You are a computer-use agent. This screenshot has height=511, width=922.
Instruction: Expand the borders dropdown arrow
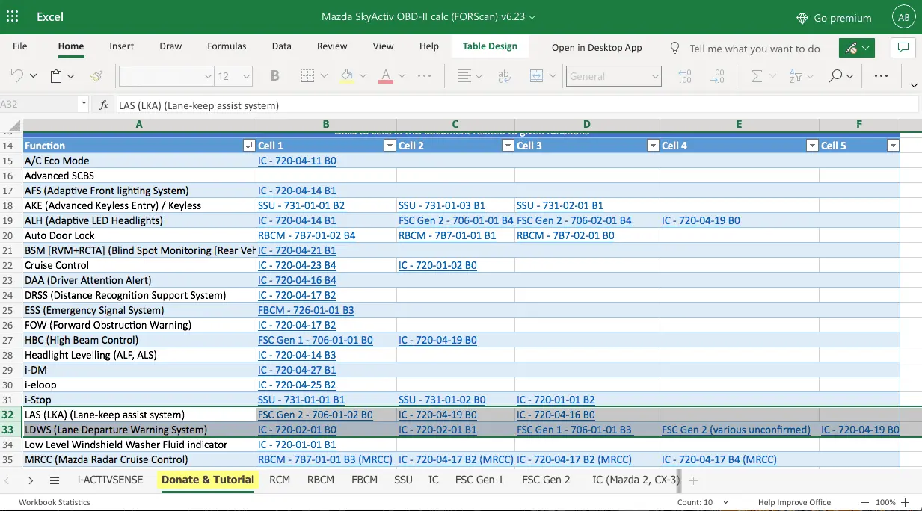pyautogui.click(x=324, y=76)
